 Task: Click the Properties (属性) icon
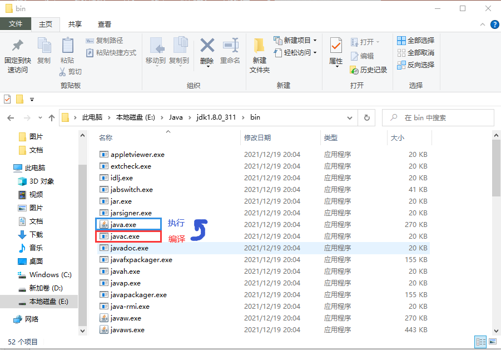pyautogui.click(x=336, y=46)
